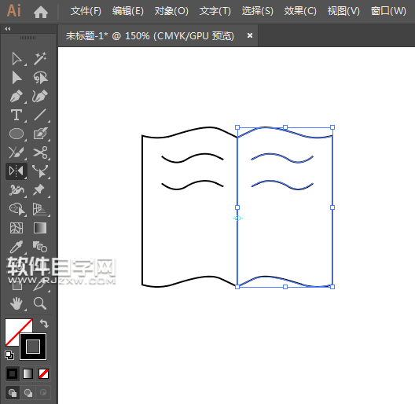
Task: Select the Scissors tool
Action: 40,152
